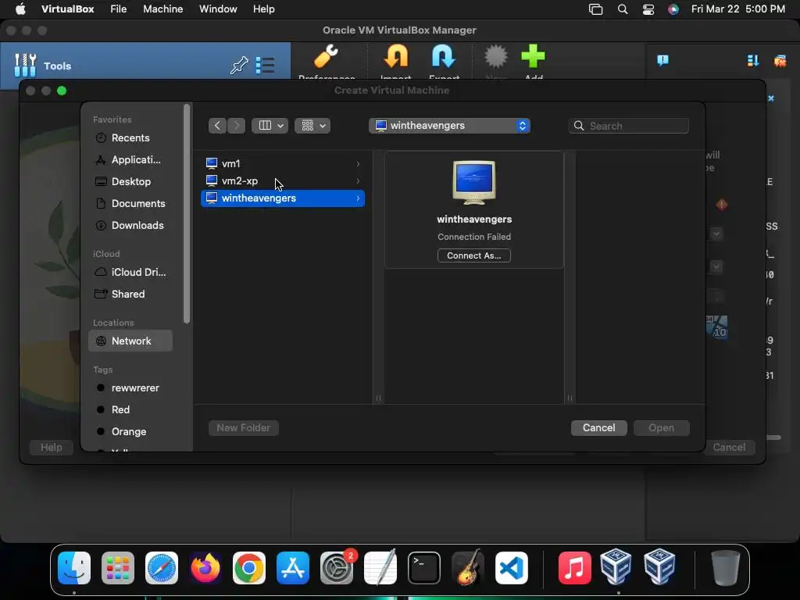800x600 pixels.
Task: Expand vm2-xp network computer chevron
Action: (358, 181)
